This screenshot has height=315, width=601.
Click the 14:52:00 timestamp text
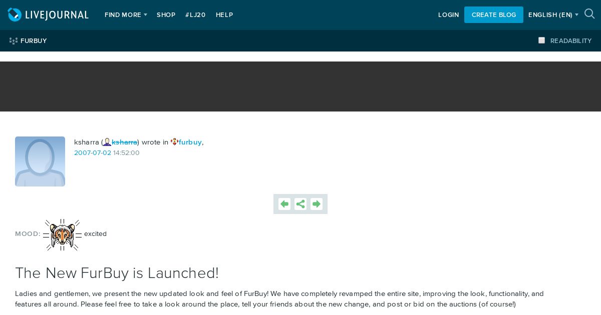[126, 152]
